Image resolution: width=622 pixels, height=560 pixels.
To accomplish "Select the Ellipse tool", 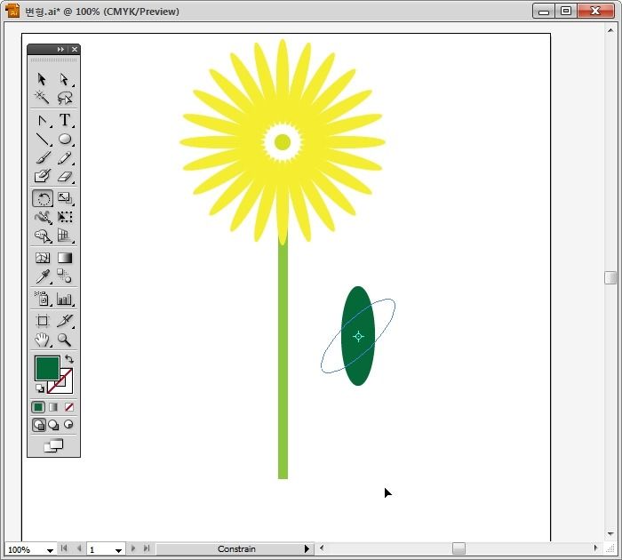I will pyautogui.click(x=64, y=139).
